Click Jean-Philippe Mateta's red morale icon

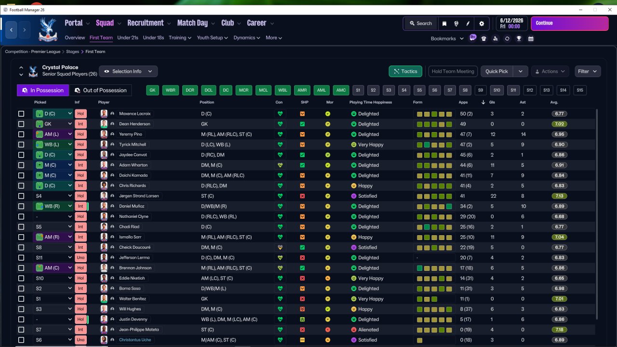[x=328, y=330]
